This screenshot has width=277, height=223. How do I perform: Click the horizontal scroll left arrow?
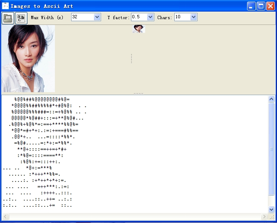pos(5,216)
